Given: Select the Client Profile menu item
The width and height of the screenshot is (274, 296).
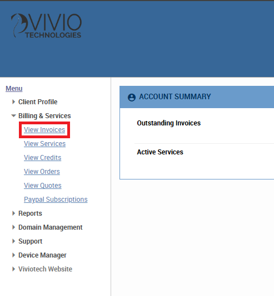Looking at the screenshot, I should point(38,102).
